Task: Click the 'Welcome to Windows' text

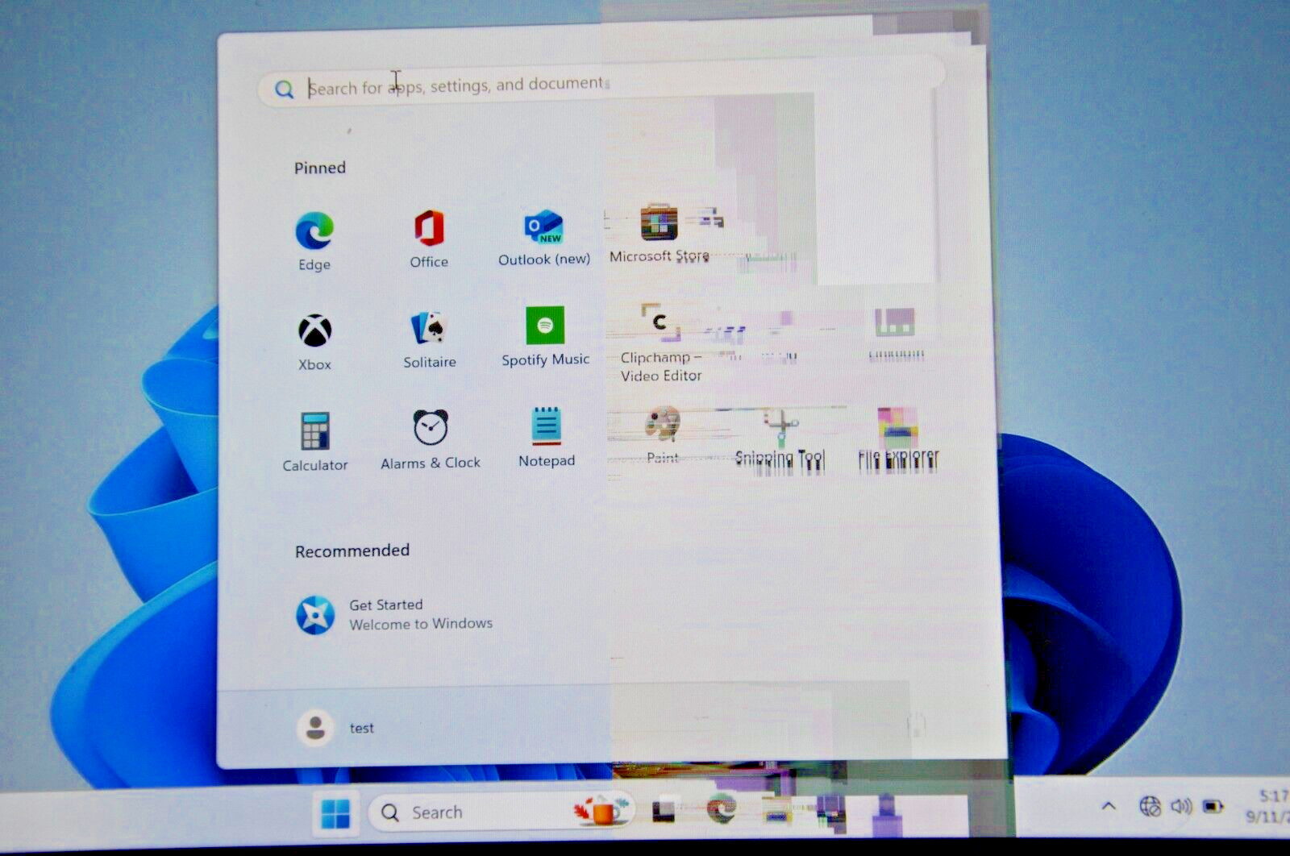Action: click(421, 624)
